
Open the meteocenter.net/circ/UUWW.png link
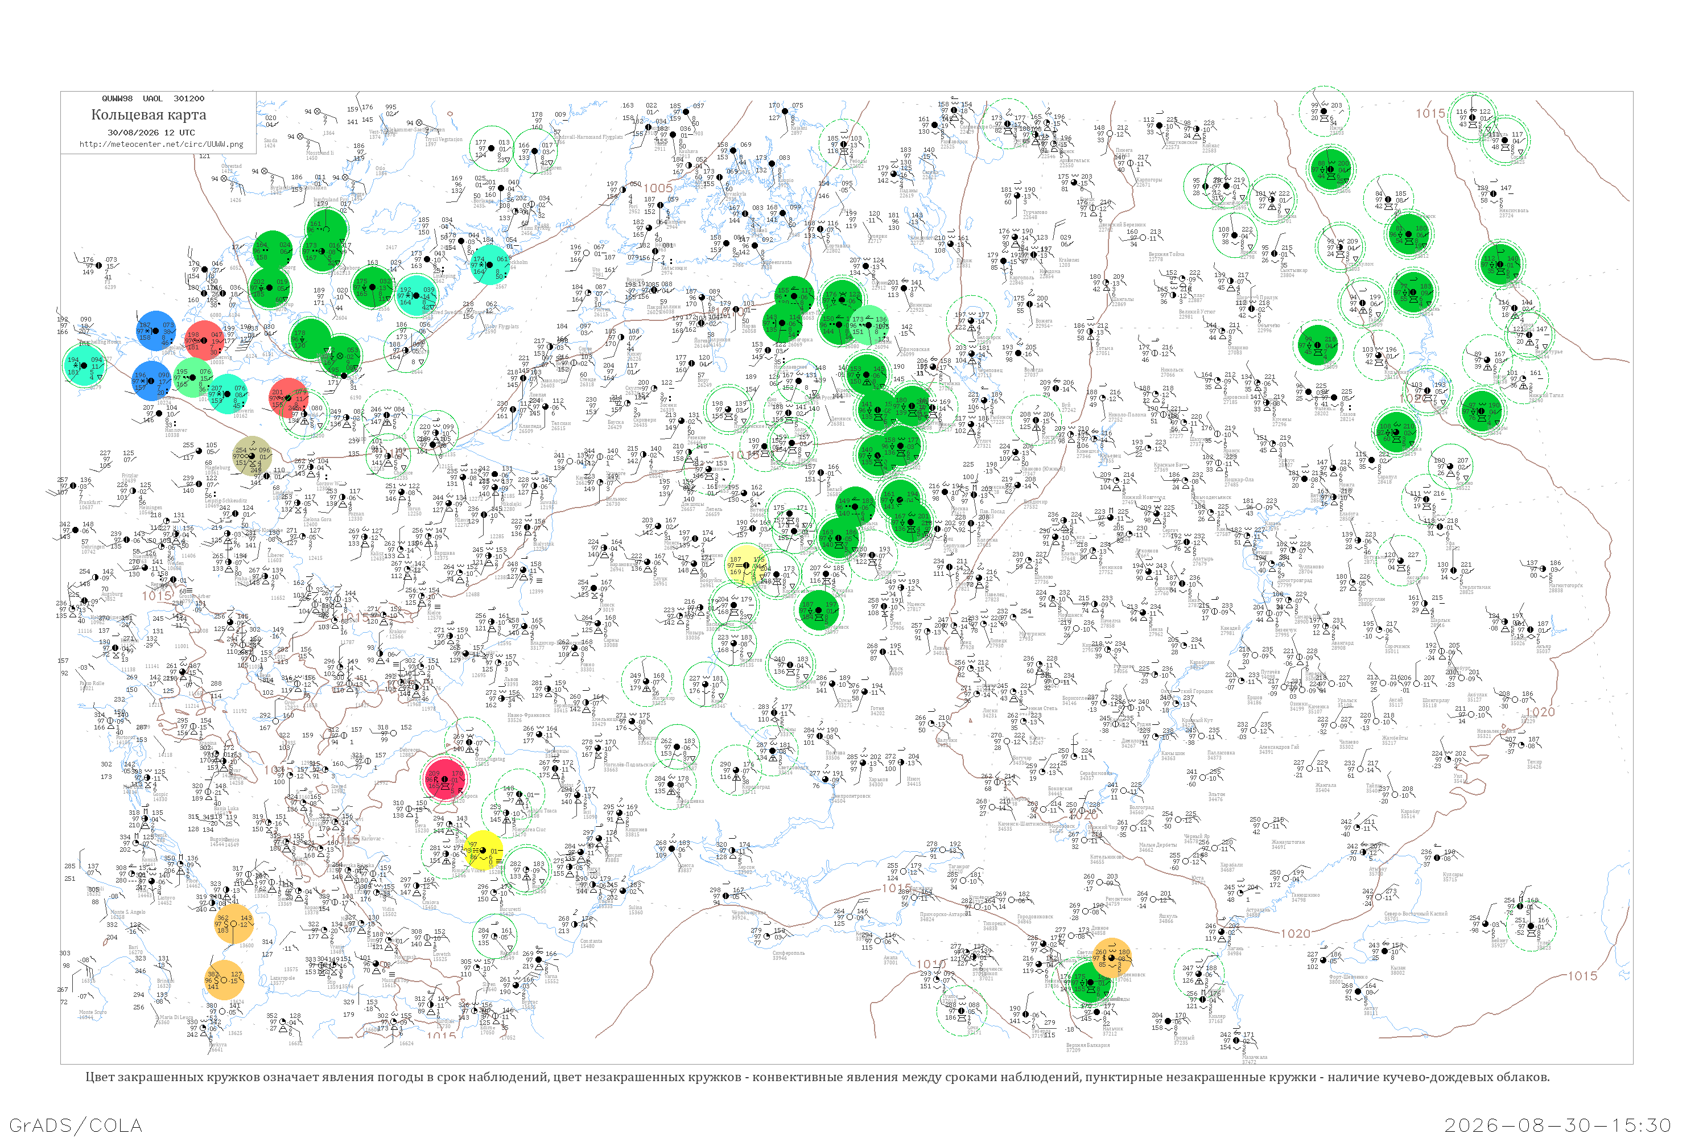click(x=161, y=144)
